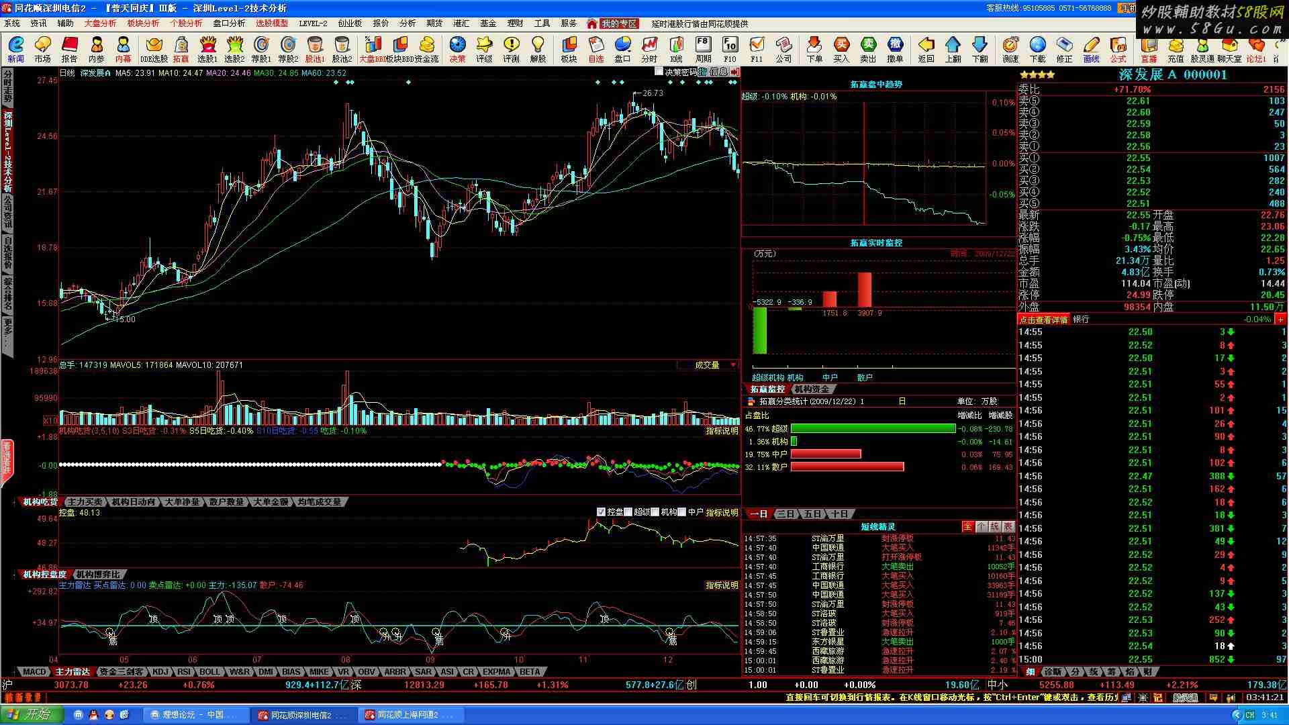Select the 主力买卖 indicator tab
1289x725 pixels.
coord(85,501)
